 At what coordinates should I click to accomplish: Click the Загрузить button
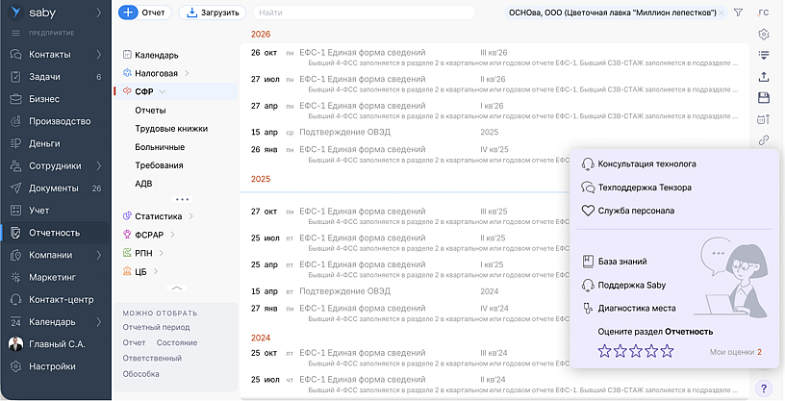[214, 13]
